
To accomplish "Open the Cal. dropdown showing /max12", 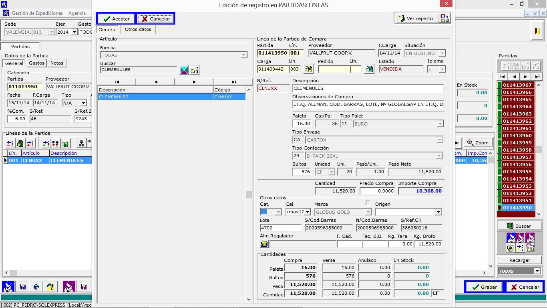I will tap(307, 212).
